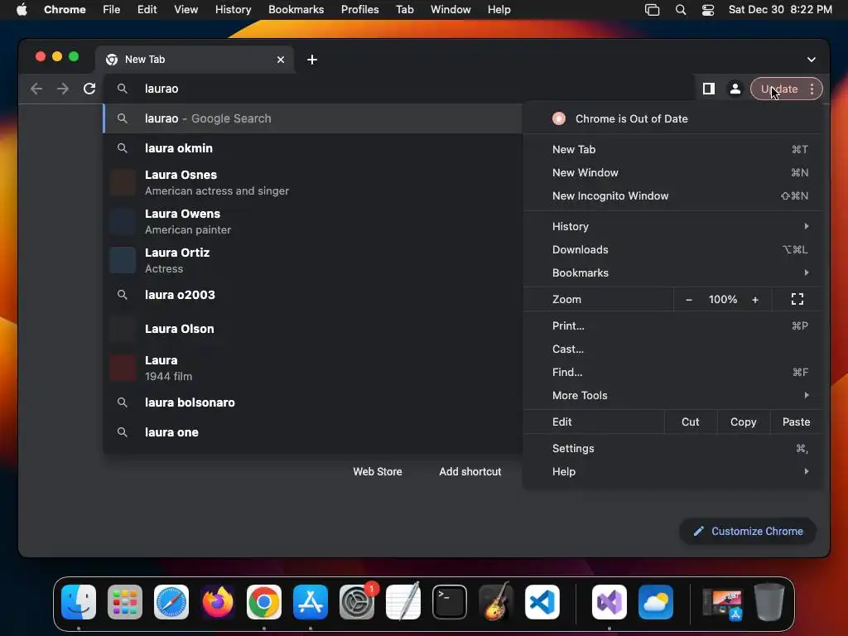Click the Update button
This screenshot has width=848, height=636.
tap(779, 89)
